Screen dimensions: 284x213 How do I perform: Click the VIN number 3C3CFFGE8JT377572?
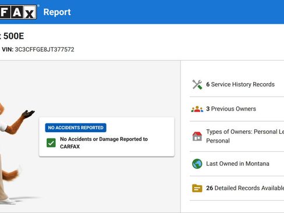pos(44,49)
